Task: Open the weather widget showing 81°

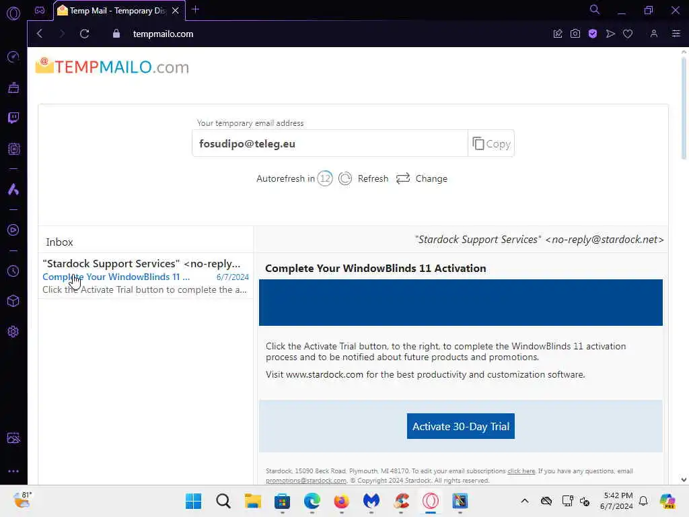Action: (22, 500)
